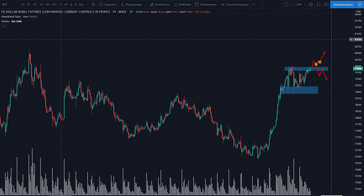
Task: Click the RUB currency label on price scale
Action: point(358,12)
